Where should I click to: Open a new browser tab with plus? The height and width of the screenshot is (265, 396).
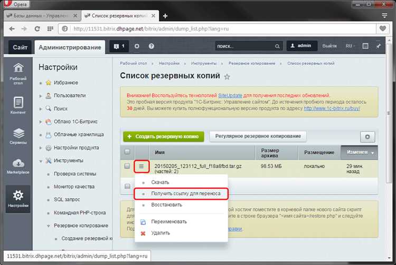tap(165, 16)
